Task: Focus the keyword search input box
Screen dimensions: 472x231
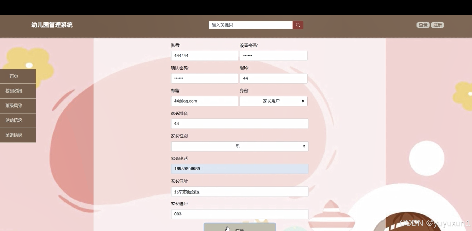Action: [x=250, y=25]
